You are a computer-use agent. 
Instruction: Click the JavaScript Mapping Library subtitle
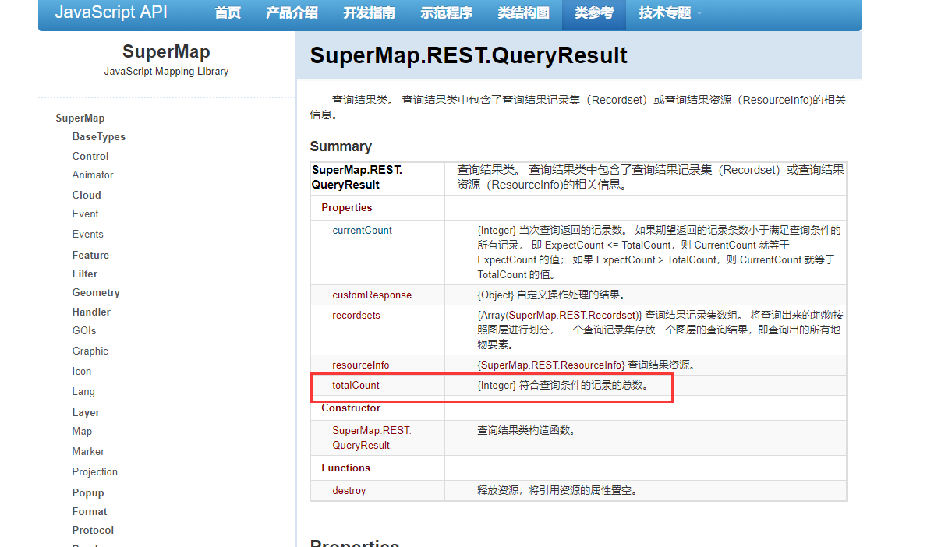[166, 72]
